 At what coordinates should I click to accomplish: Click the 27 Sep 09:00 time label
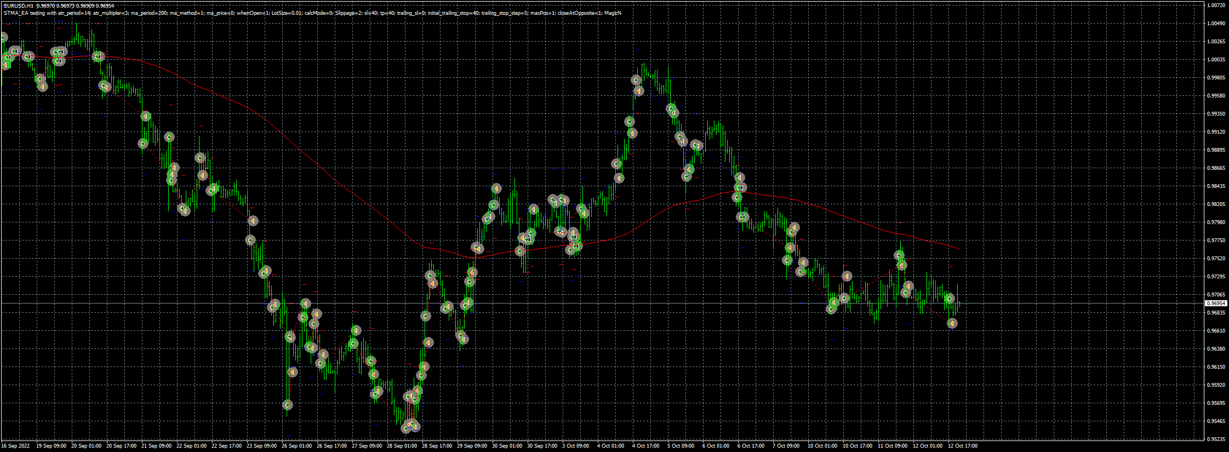[367, 446]
